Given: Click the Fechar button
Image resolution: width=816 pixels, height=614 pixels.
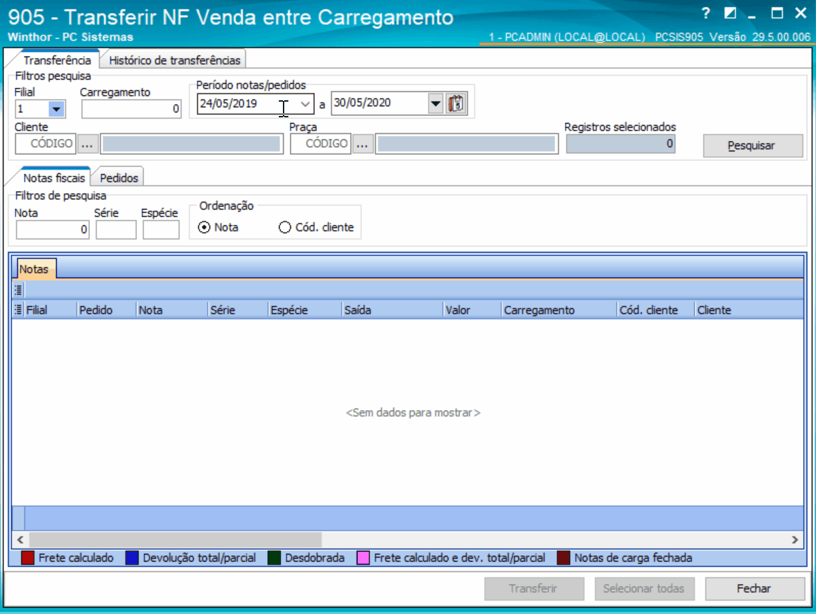Looking at the screenshot, I should coord(754,589).
